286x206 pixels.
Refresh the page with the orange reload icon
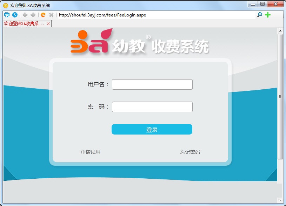44,15
